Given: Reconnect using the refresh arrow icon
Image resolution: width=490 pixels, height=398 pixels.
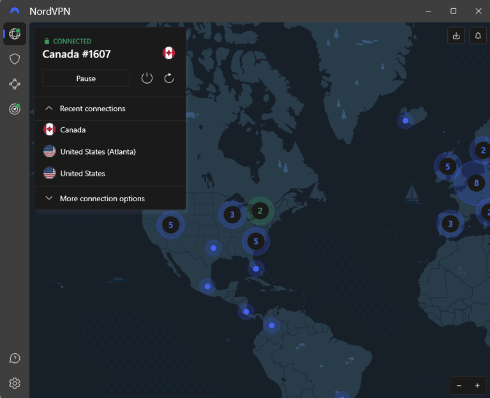Looking at the screenshot, I should click(x=169, y=78).
